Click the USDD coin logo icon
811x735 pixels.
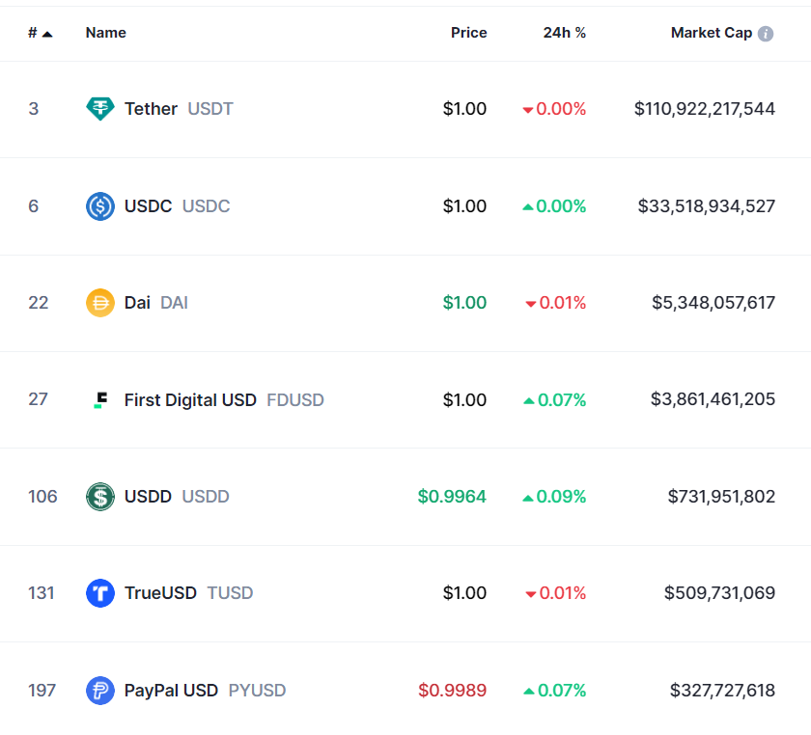click(100, 497)
